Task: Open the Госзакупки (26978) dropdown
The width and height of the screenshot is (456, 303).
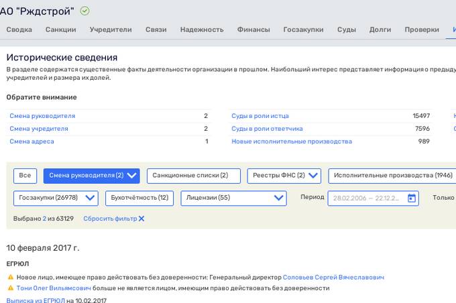Action: tap(91, 198)
